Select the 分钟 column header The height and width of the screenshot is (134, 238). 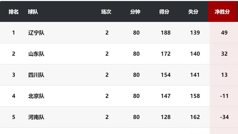(x=135, y=12)
